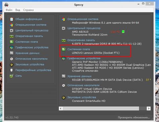Click the hard drive icon in summary
The width and height of the screenshot is (159, 122).
click(64, 76)
